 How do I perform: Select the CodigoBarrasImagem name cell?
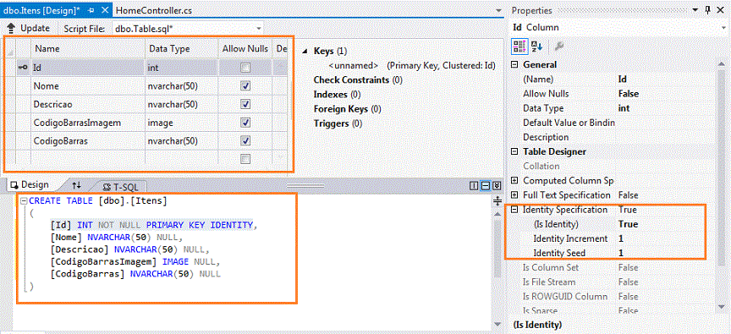[88, 123]
